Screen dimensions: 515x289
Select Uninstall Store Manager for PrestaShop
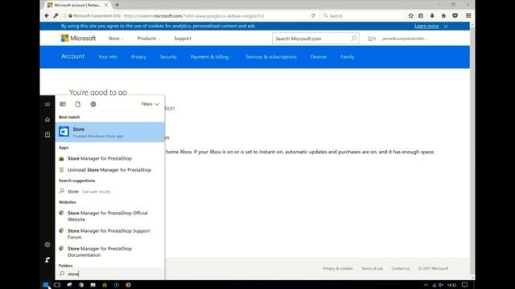point(110,170)
